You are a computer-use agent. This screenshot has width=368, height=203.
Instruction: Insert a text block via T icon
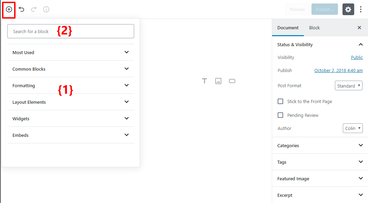(205, 81)
